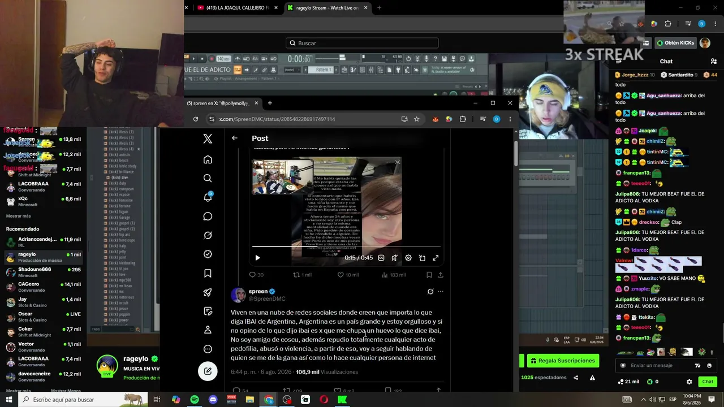Image resolution: width=724 pixels, height=407 pixels.
Task: Open the chat emote picker smiley
Action: pos(709,366)
